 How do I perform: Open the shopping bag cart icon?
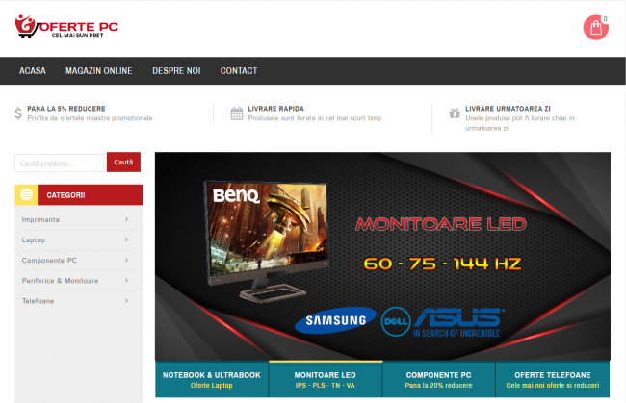click(595, 28)
